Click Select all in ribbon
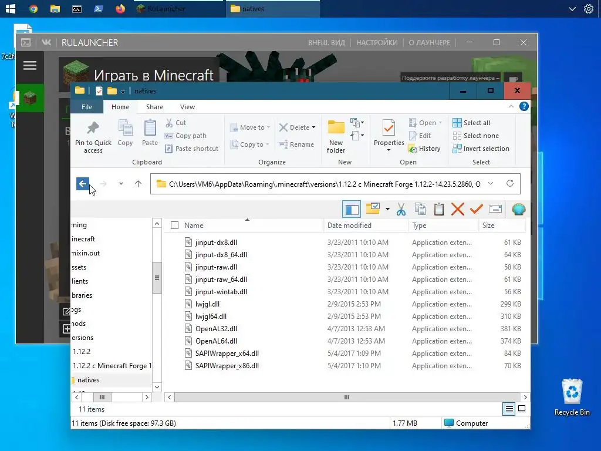The image size is (601, 451). [471, 123]
